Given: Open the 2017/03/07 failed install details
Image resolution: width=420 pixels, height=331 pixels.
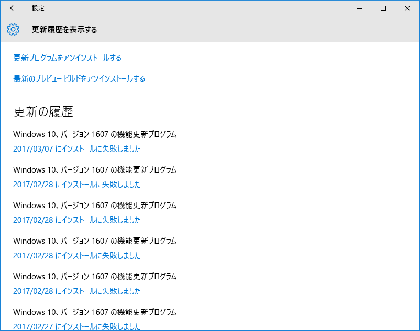Looking at the screenshot, I should point(76,149).
